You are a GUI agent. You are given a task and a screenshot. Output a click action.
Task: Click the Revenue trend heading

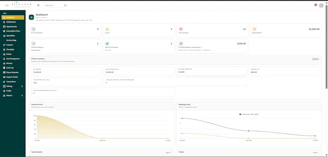pyautogui.click(x=37, y=104)
